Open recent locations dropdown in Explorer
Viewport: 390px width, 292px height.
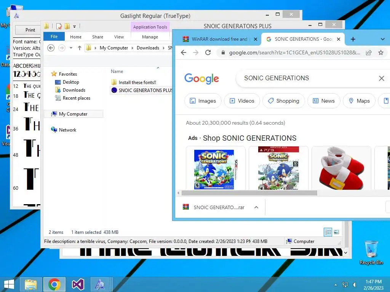point(71,48)
